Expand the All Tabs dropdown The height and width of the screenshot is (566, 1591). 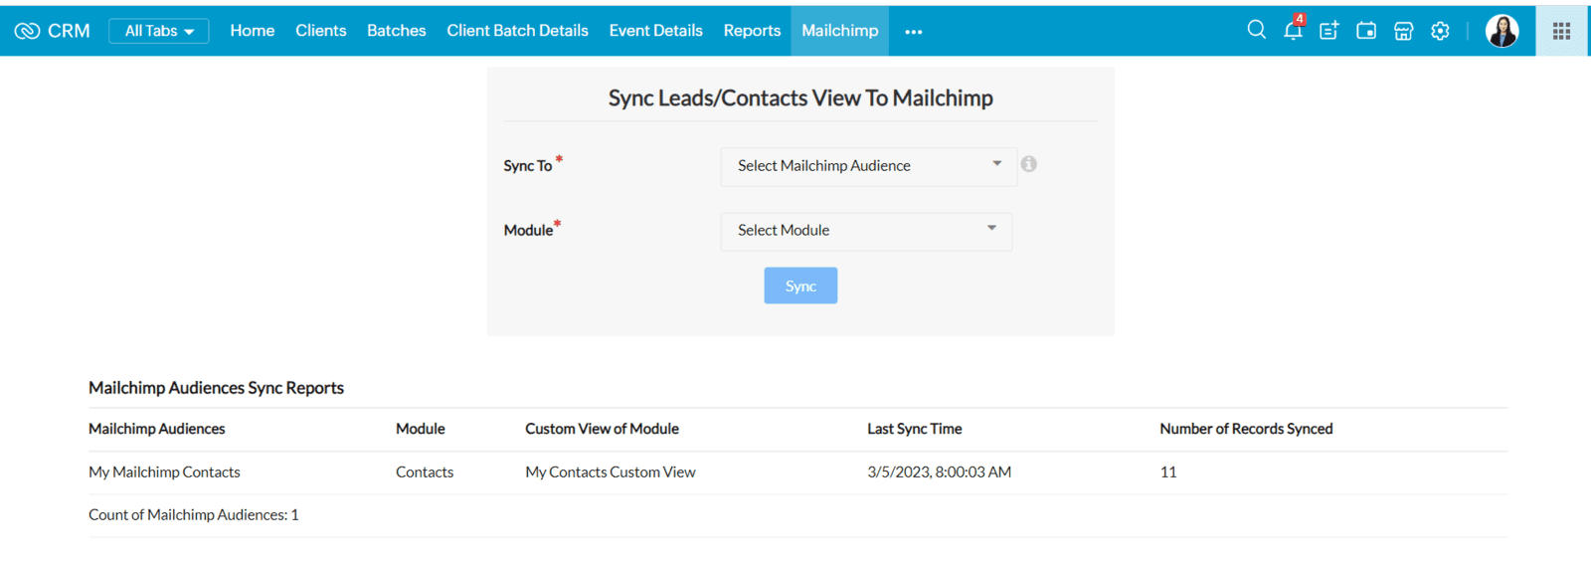159,31
